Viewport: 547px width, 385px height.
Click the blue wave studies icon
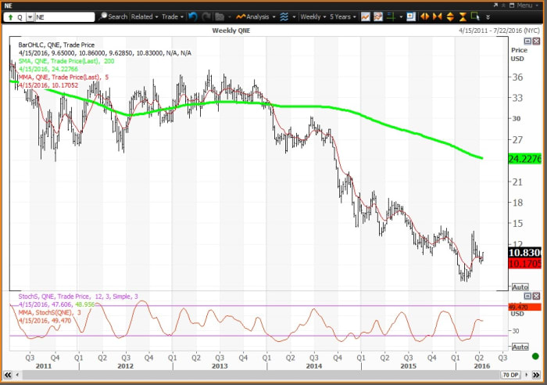coord(283,16)
